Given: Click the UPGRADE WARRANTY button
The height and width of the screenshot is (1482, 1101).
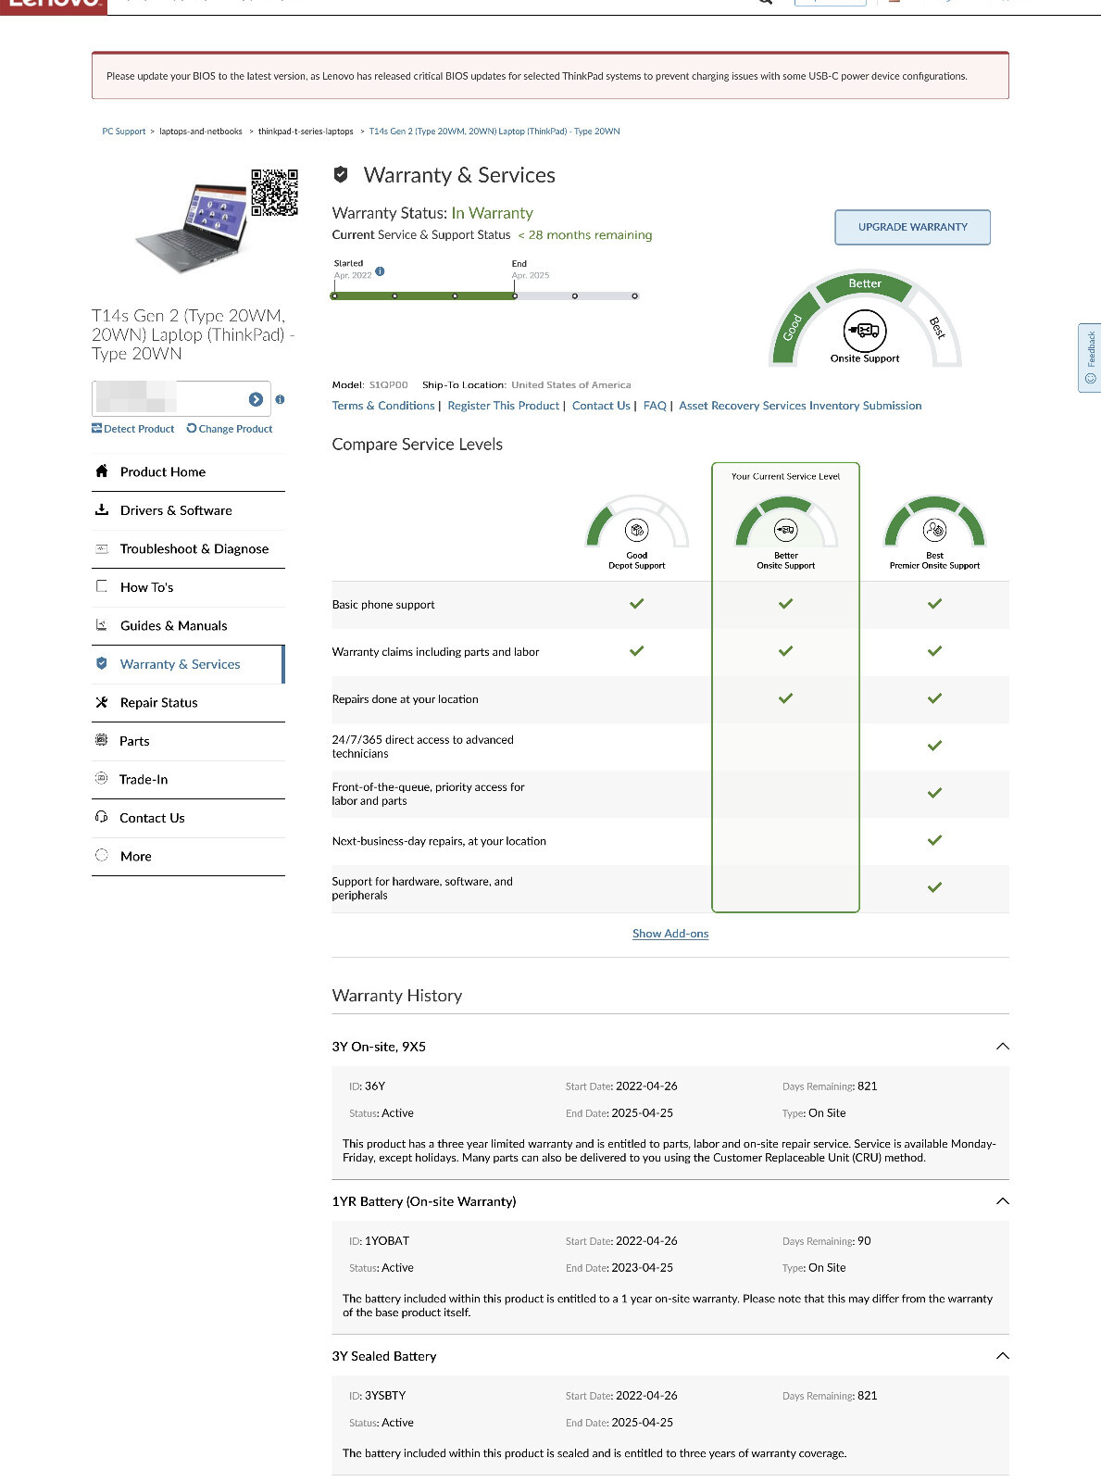Looking at the screenshot, I should point(912,227).
